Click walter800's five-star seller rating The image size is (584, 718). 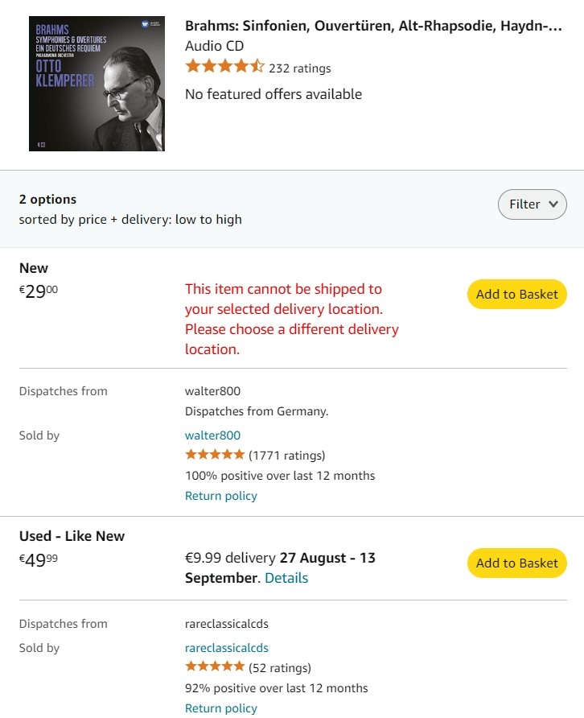[x=215, y=455]
